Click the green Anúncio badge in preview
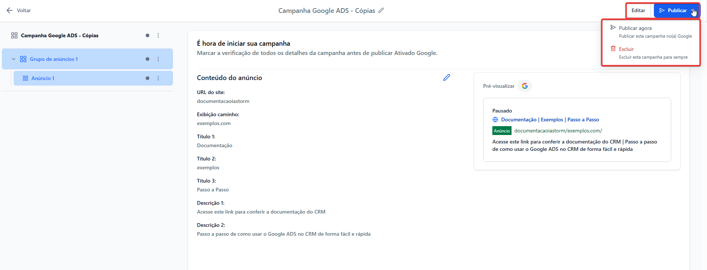Screen dimensions: 707x270 [x=502, y=131]
